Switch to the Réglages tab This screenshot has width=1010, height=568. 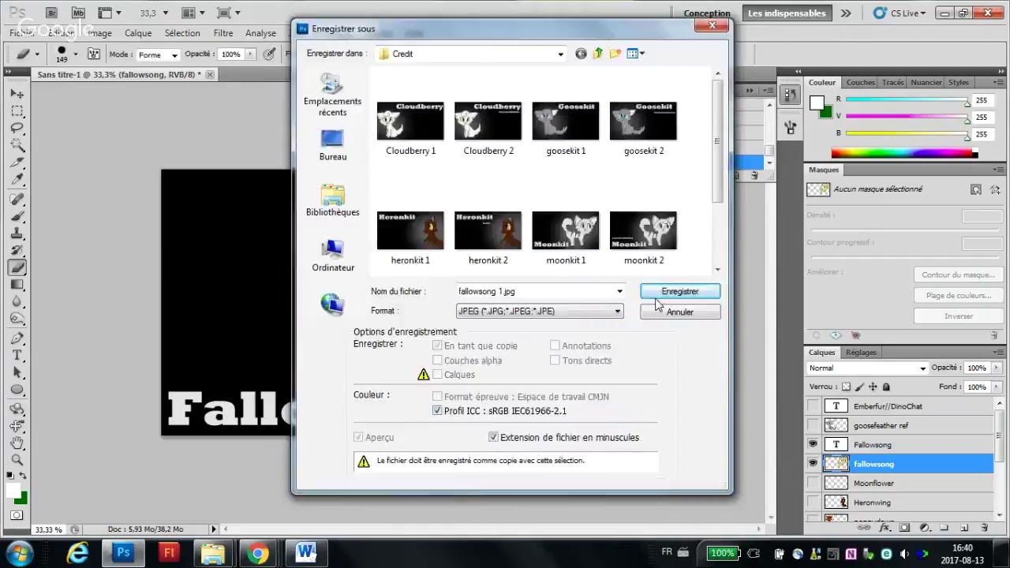(861, 353)
